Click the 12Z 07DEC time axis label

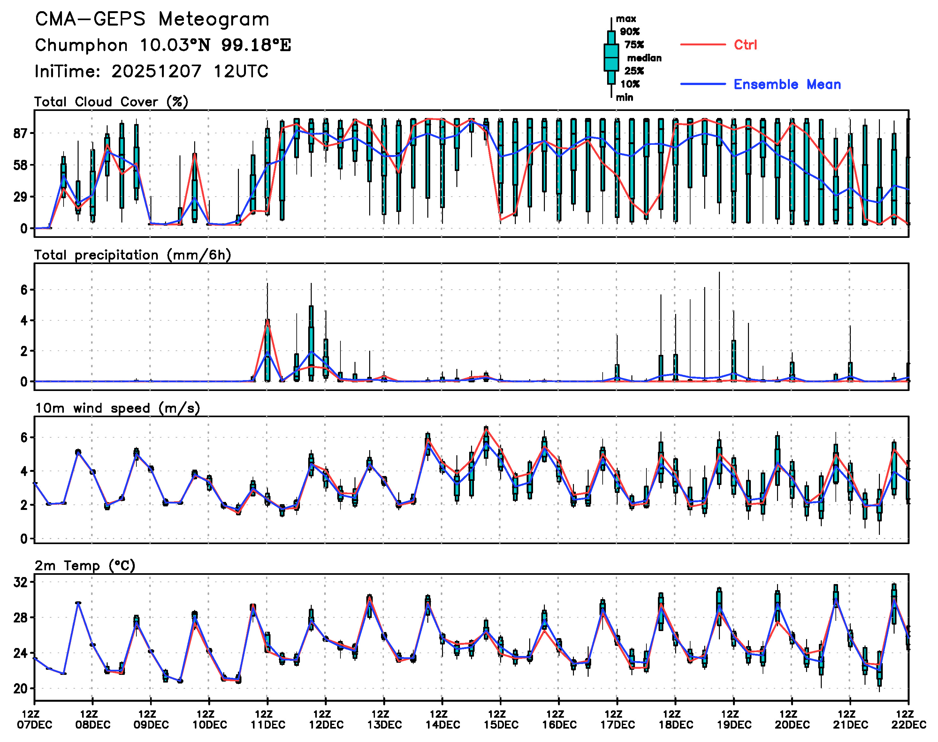pyautogui.click(x=34, y=719)
